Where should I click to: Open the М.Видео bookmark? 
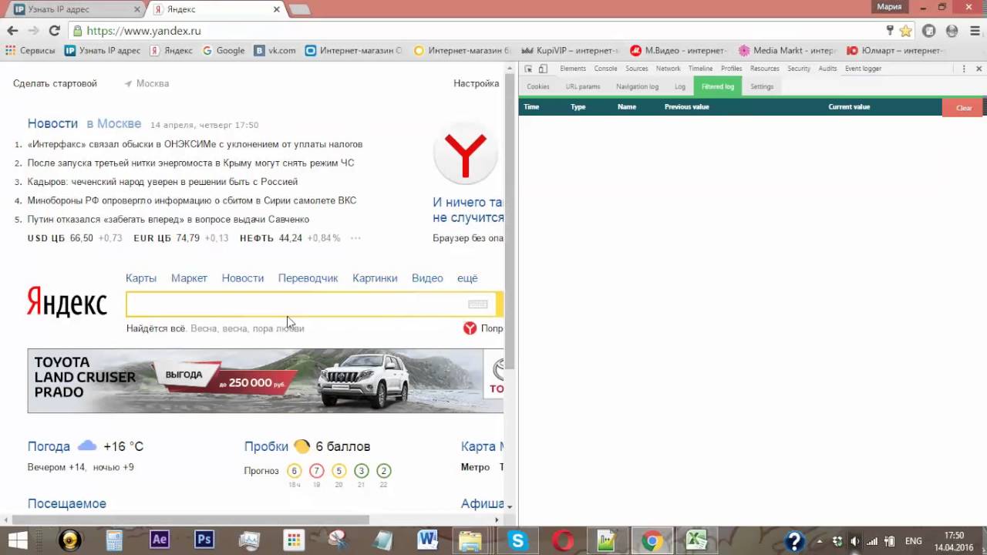(x=679, y=51)
